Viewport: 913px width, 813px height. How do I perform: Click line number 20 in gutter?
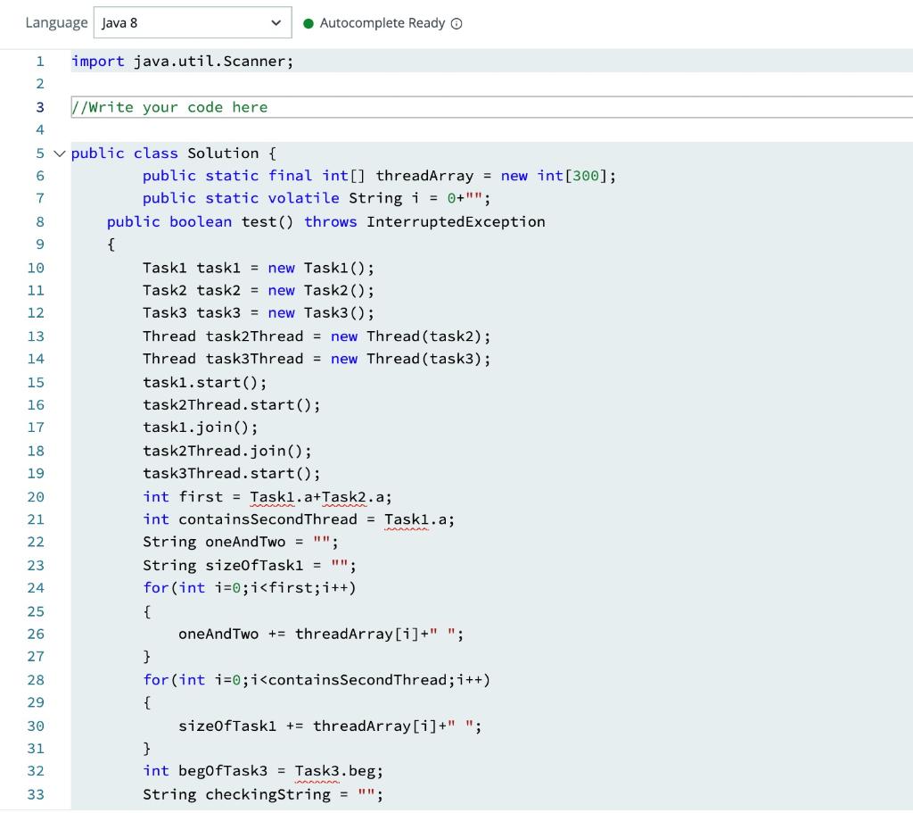click(36, 497)
